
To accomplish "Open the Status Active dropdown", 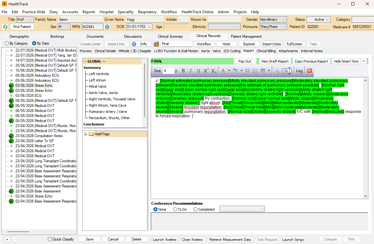I will (x=327, y=19).
